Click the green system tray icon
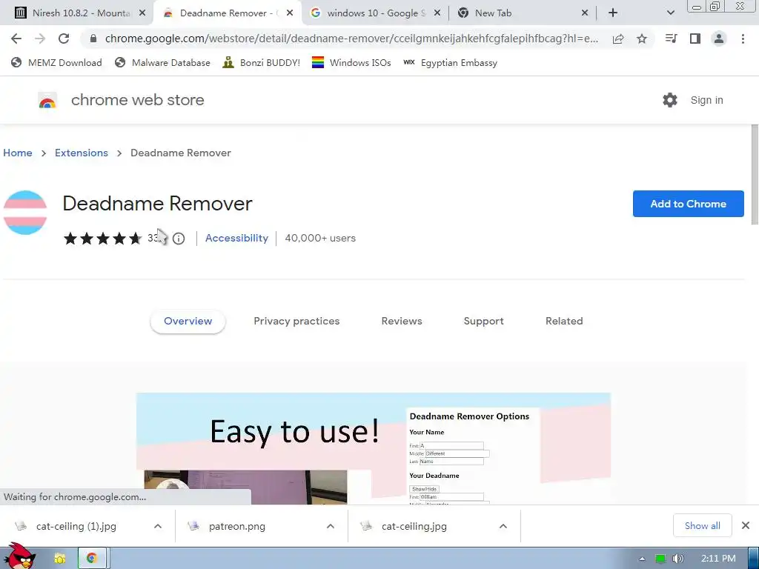The width and height of the screenshot is (759, 569). point(660,559)
